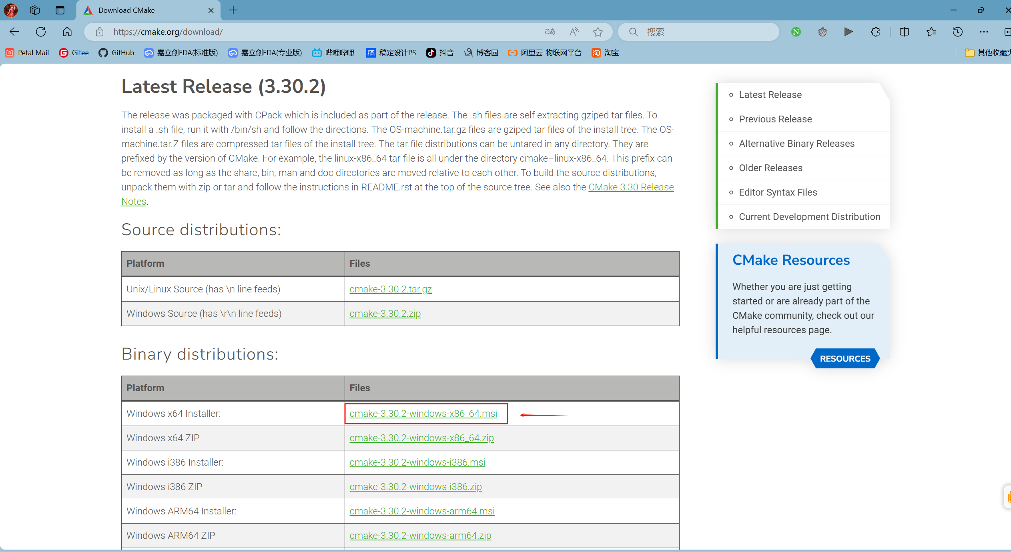
Task: Click the RESOURCES button in CMake Resources panel
Action: click(x=845, y=358)
